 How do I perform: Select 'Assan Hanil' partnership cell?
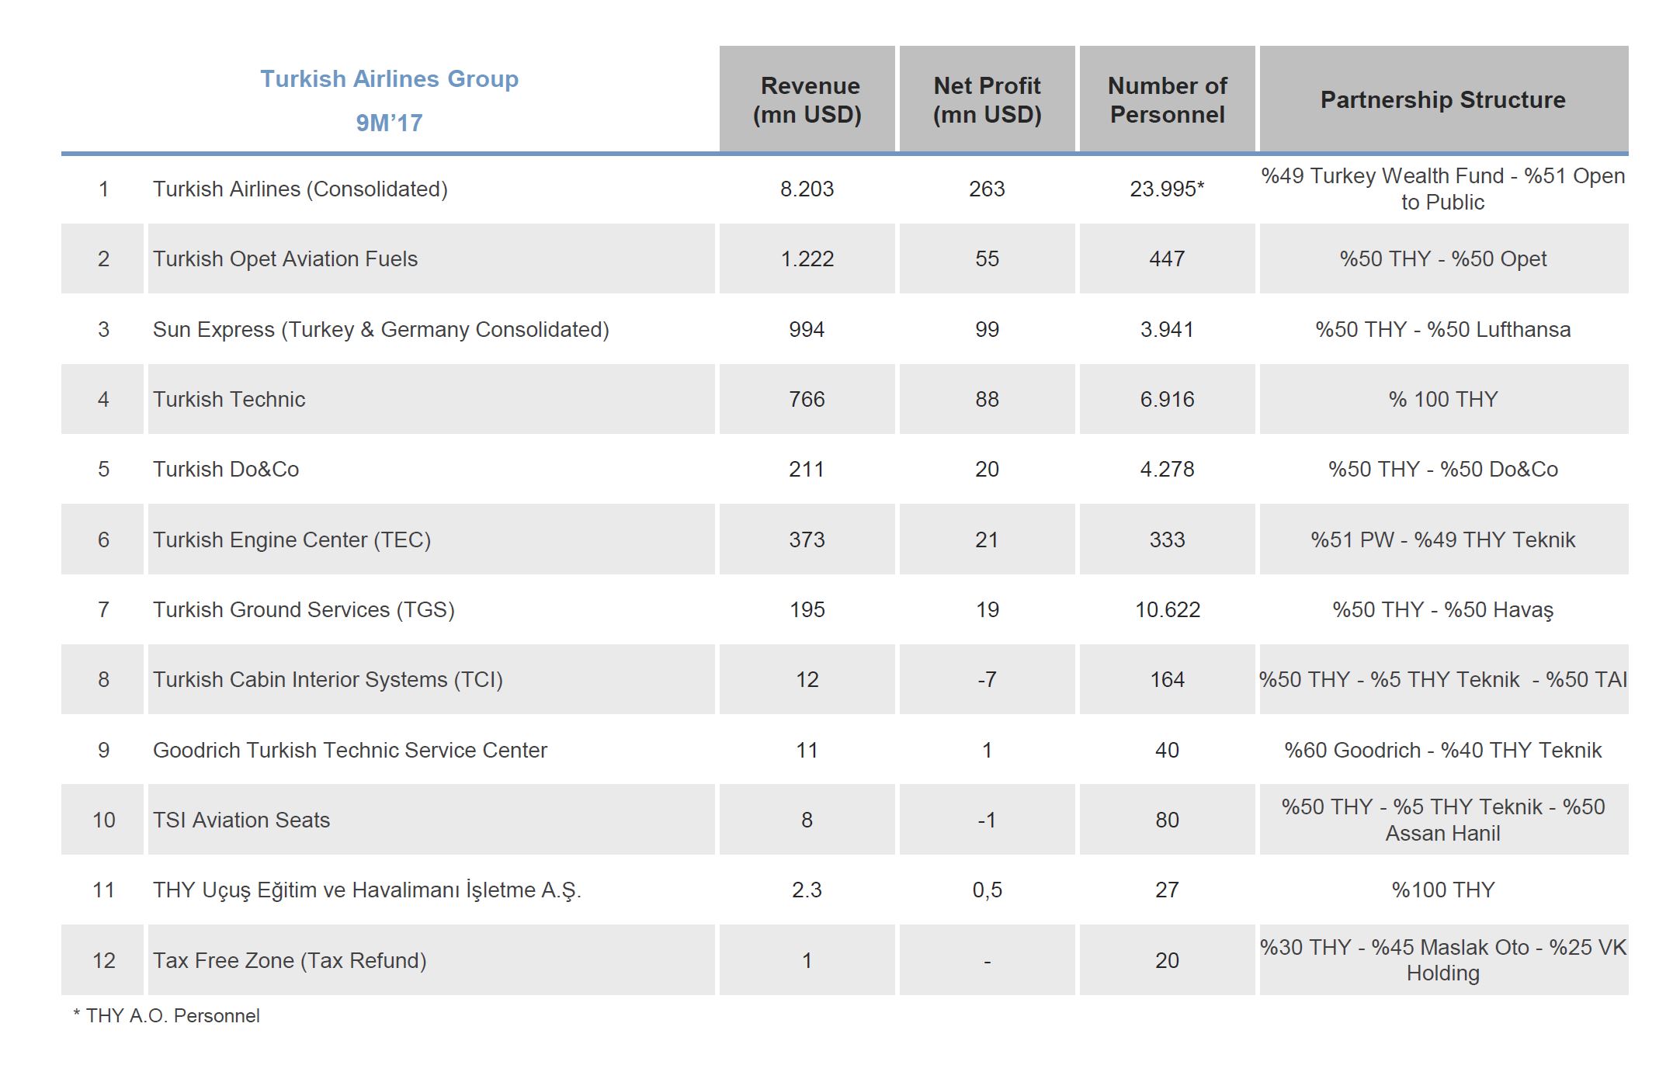(1444, 820)
